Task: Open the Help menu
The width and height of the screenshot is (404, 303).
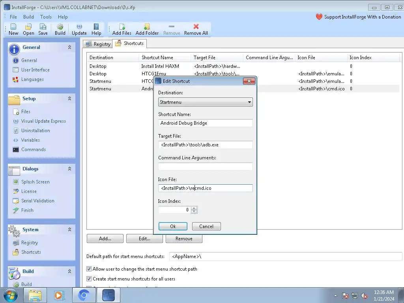Action: (63, 17)
